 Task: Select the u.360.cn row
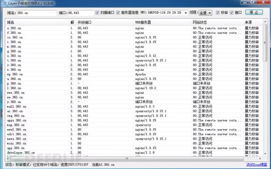tap(134, 79)
